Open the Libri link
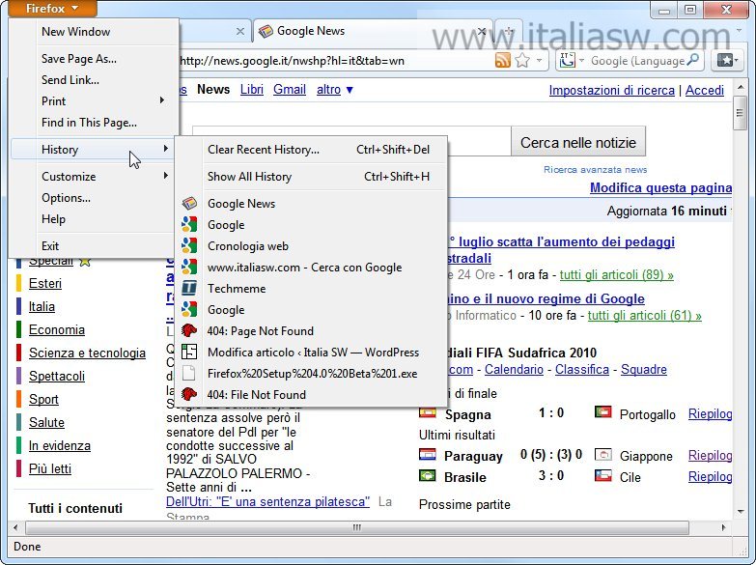 pos(252,89)
